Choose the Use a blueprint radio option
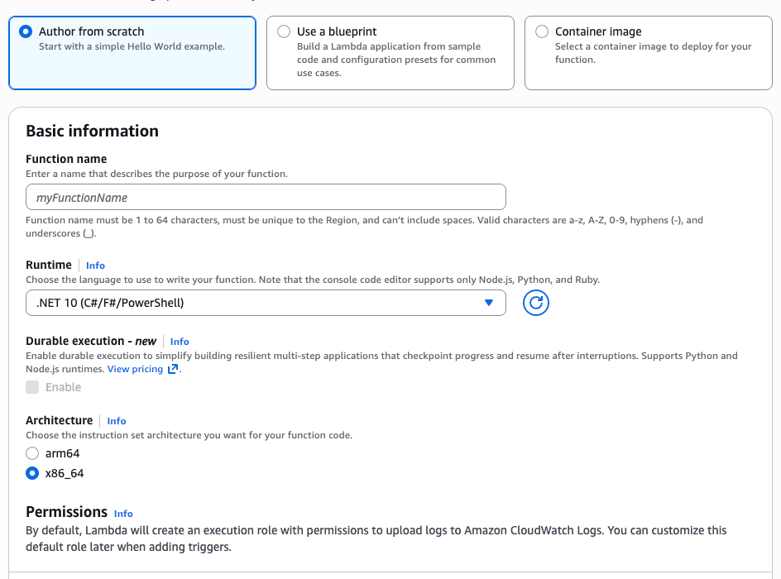The height and width of the screenshot is (579, 781). pyautogui.click(x=284, y=31)
